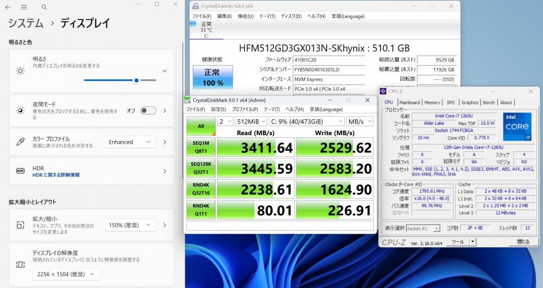This screenshot has height=288, width=543.
Task: Open CrystalDiskMark ヘルプ(H) menu
Action: [x=295, y=109]
